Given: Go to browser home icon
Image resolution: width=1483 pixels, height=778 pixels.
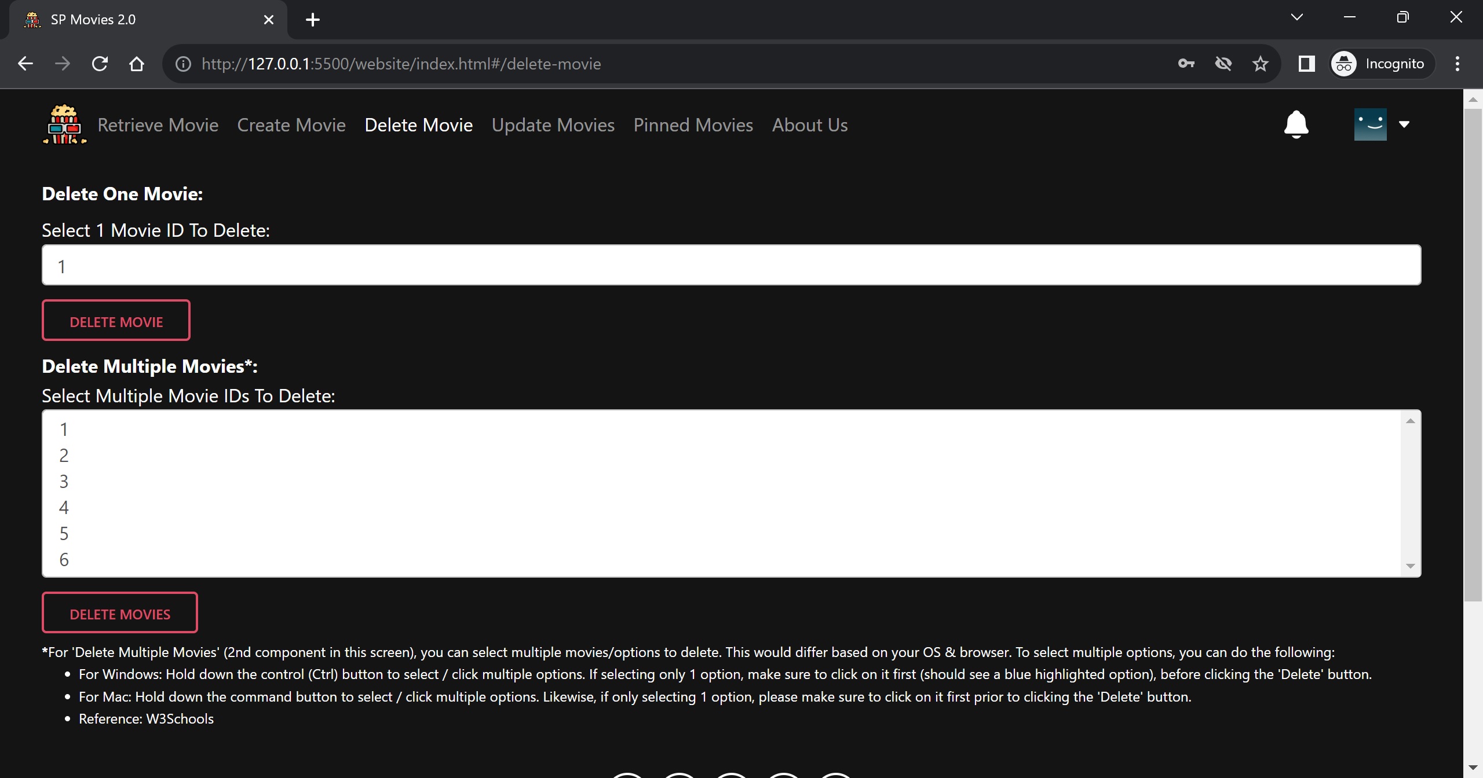Looking at the screenshot, I should (137, 64).
